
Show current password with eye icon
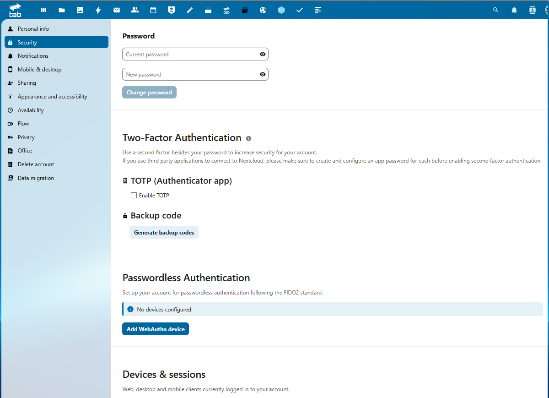263,54
